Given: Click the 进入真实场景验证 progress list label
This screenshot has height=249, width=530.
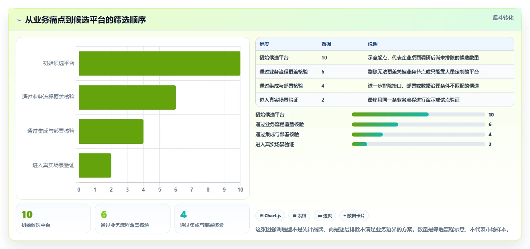Looking at the screenshot, I should [275, 145].
